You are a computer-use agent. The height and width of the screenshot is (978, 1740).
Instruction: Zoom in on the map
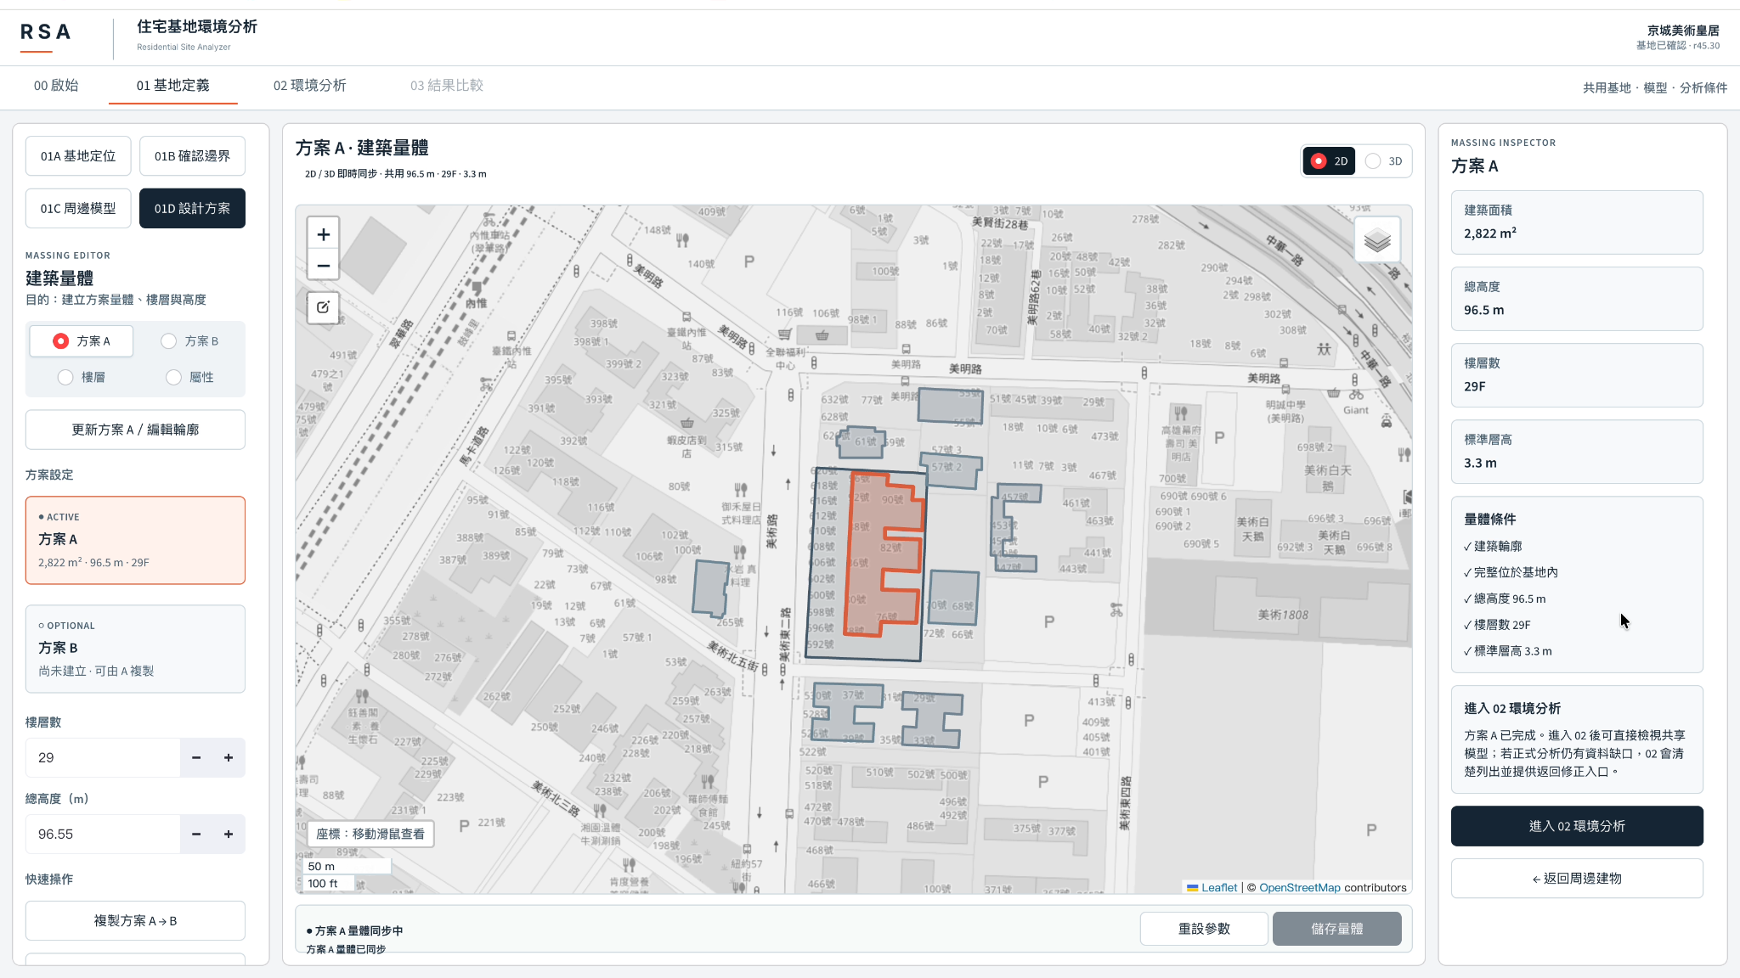[x=323, y=234]
